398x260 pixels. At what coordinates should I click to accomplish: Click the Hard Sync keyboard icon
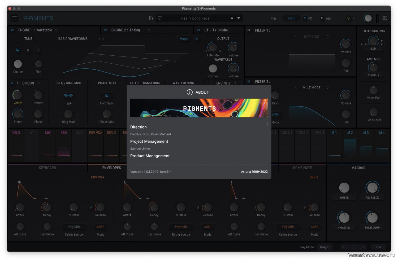[107, 95]
